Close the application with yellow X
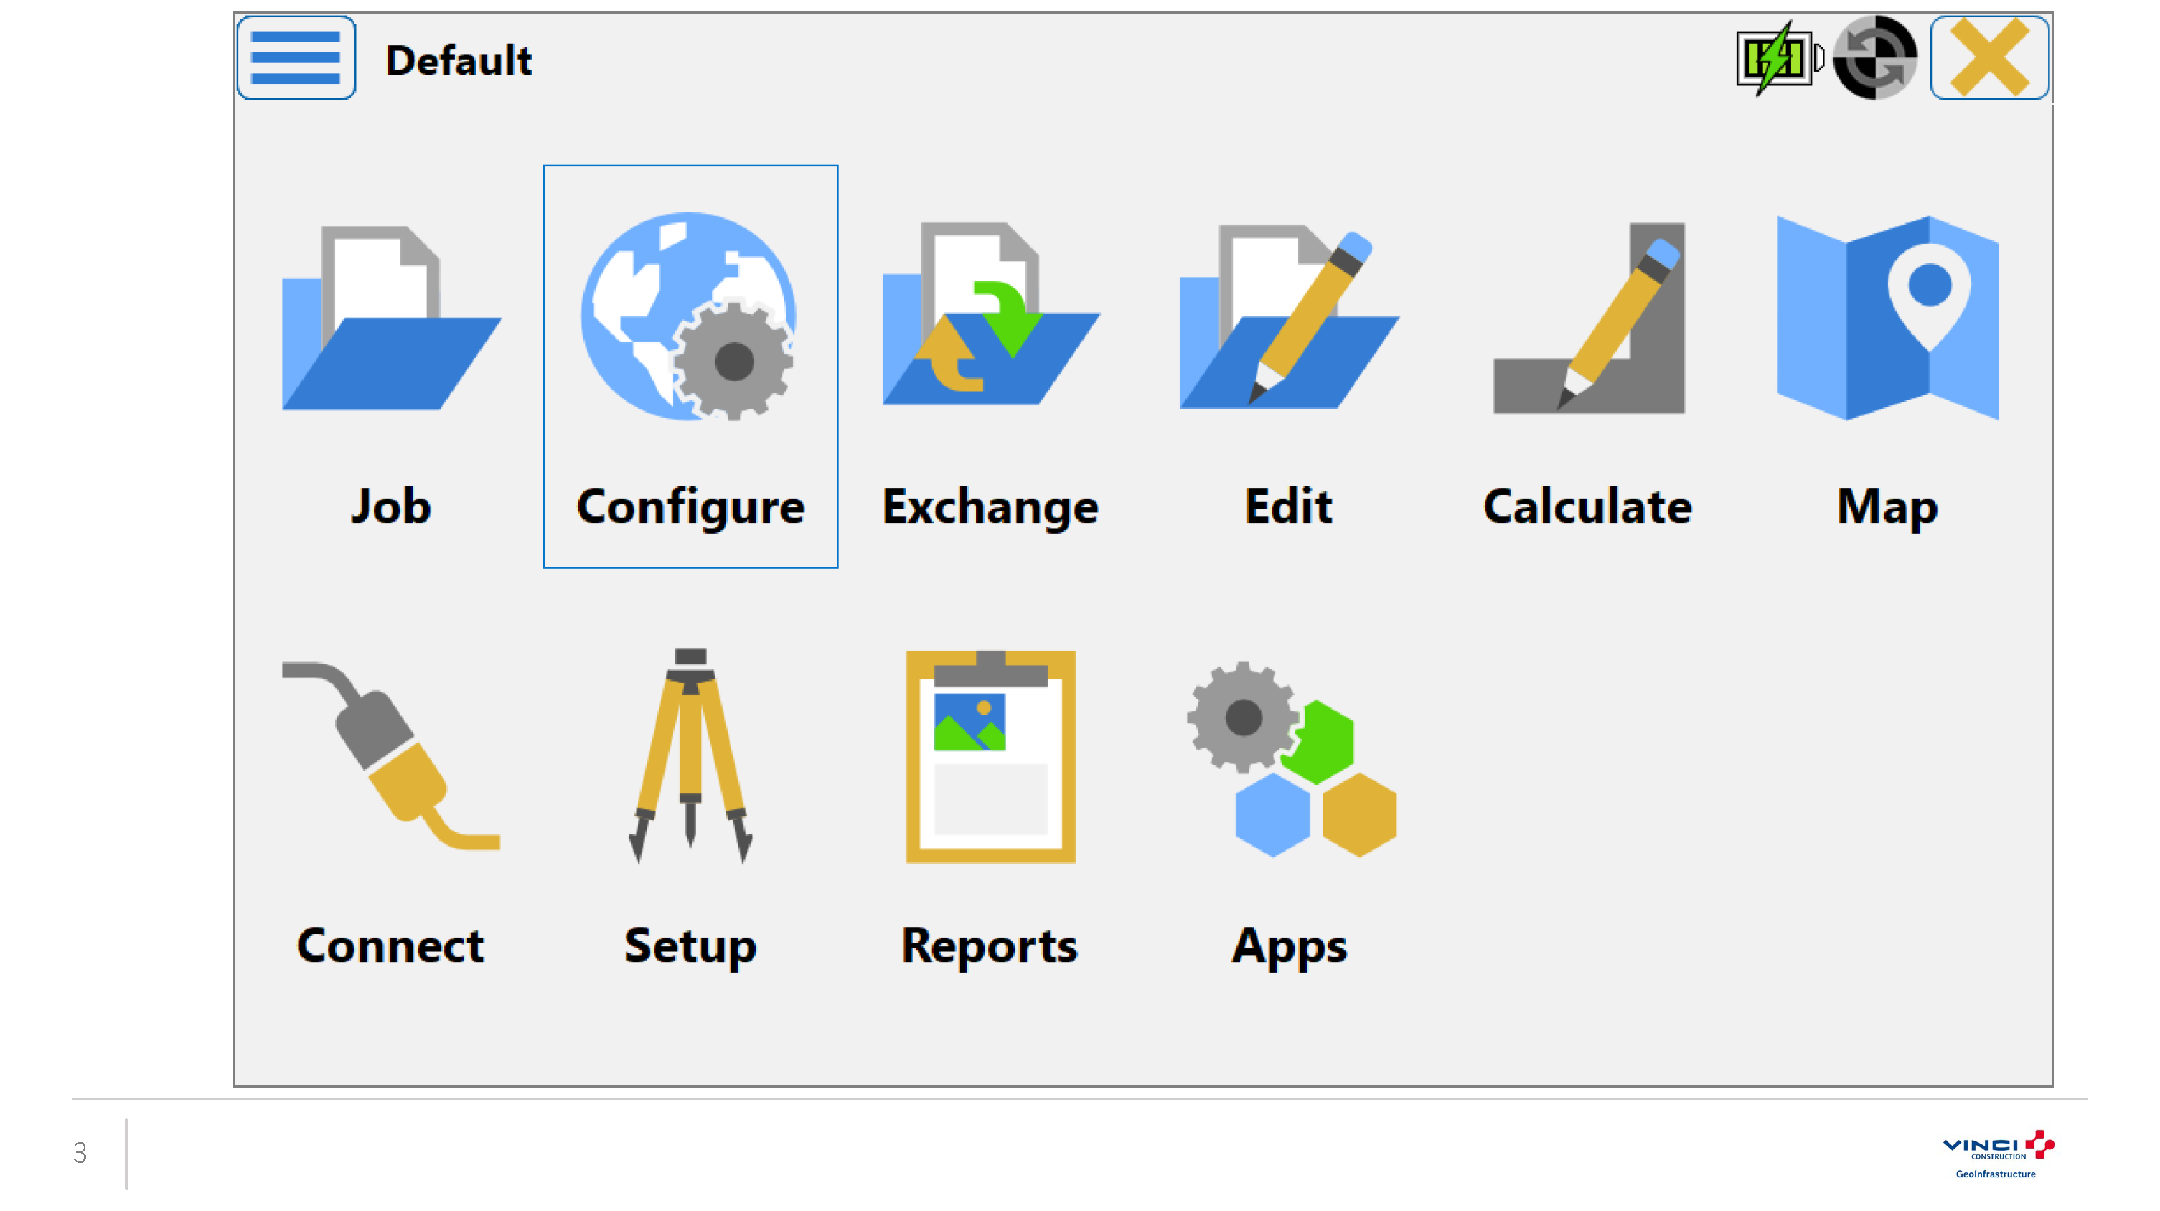The height and width of the screenshot is (1211, 2160). pos(1990,58)
